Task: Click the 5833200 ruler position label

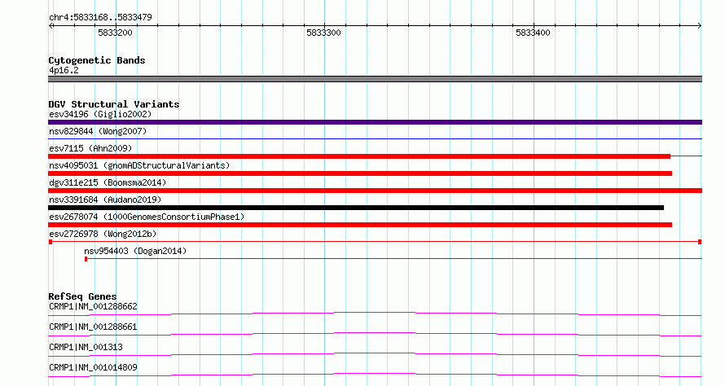Action: 115,33
